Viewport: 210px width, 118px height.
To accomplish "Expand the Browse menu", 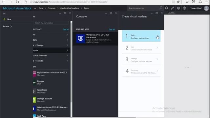I will coord(7,26).
